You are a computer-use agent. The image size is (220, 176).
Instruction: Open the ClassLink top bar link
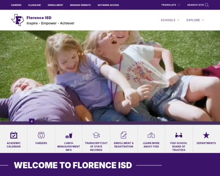click(x=34, y=5)
